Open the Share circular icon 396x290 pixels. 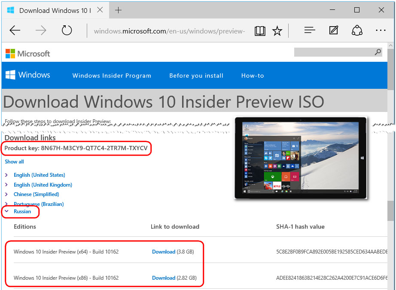(357, 30)
